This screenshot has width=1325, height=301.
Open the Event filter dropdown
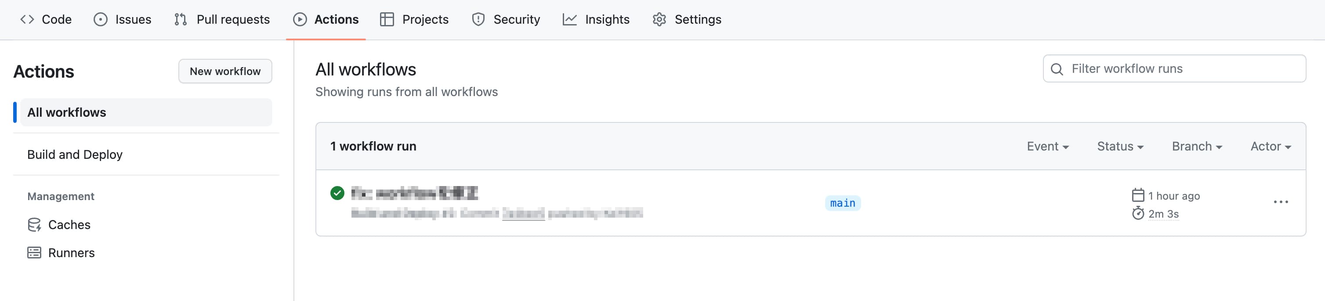coord(1048,146)
